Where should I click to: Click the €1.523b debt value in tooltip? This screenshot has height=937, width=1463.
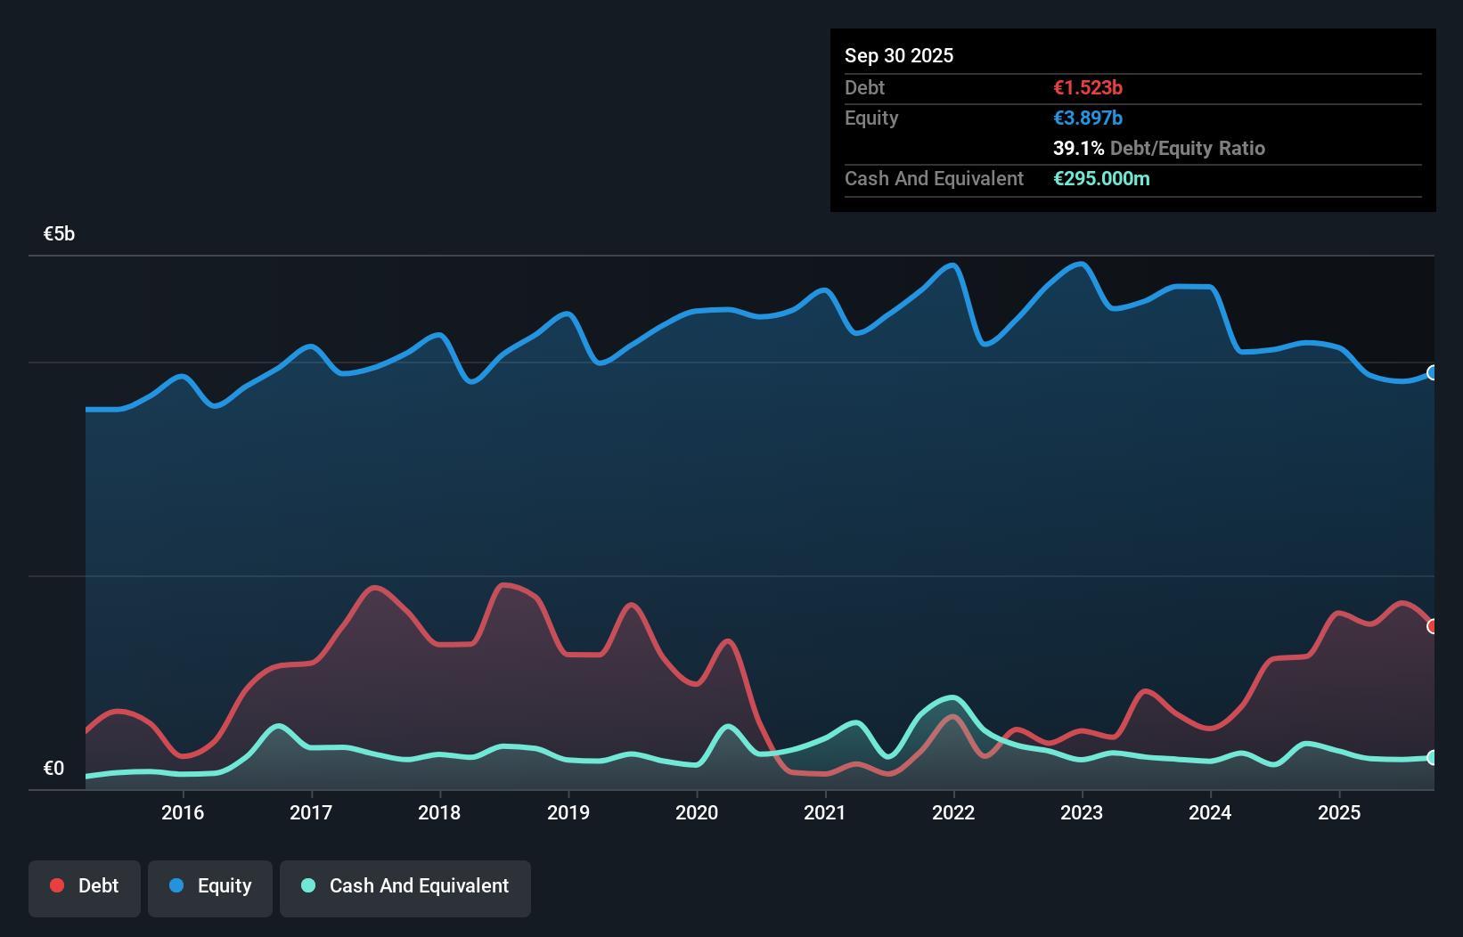pyautogui.click(x=1088, y=87)
